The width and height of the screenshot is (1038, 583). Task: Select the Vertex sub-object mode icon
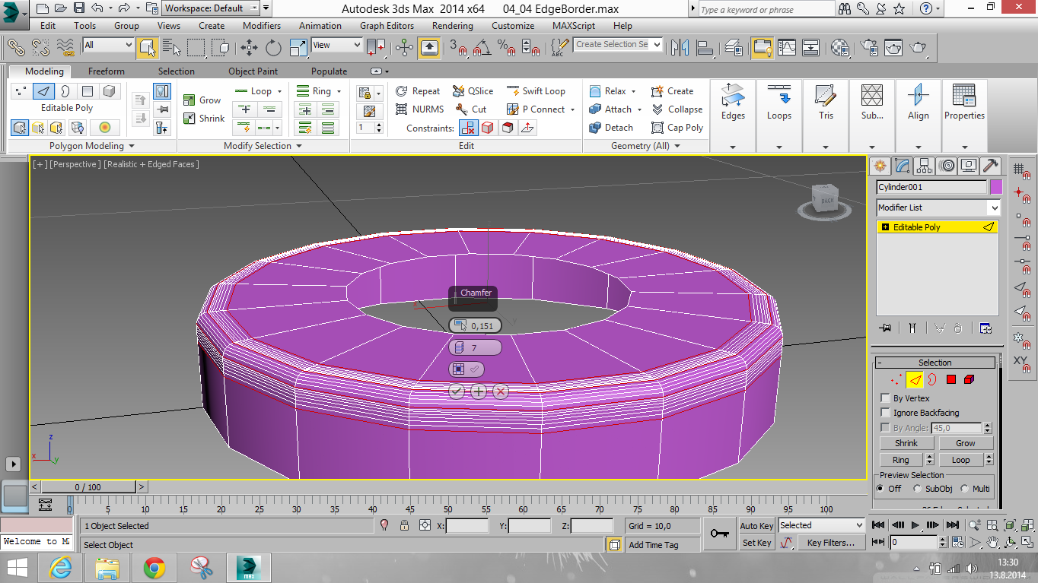(896, 379)
